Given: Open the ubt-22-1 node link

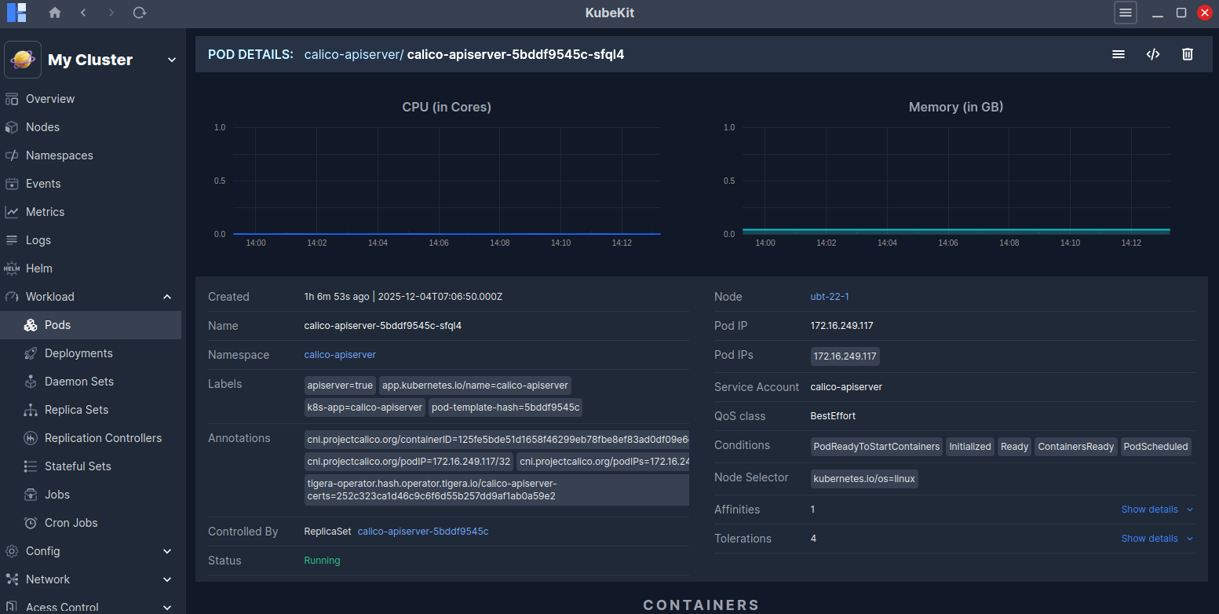Looking at the screenshot, I should click(830, 297).
